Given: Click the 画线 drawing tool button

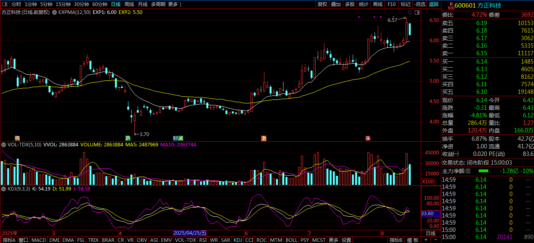Looking at the screenshot, I should click(x=378, y=4).
